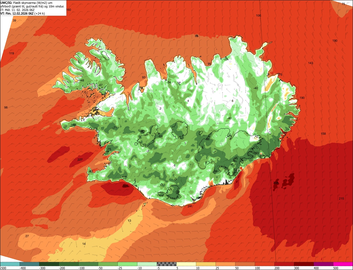
Task: Click the map value 99
Action: point(216,171)
